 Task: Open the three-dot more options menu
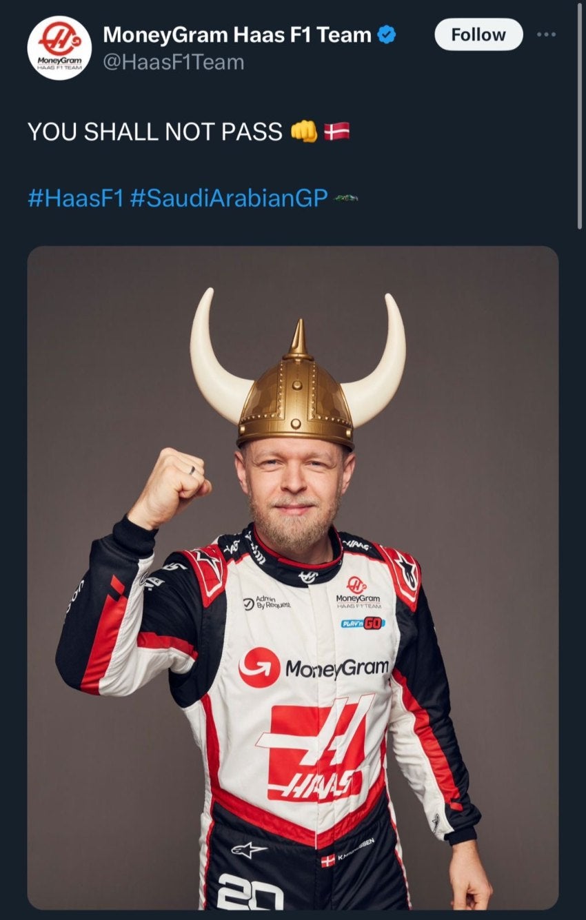coord(546,34)
